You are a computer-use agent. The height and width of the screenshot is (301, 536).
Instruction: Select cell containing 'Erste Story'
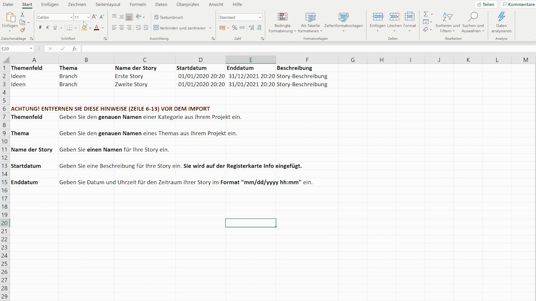[144, 76]
